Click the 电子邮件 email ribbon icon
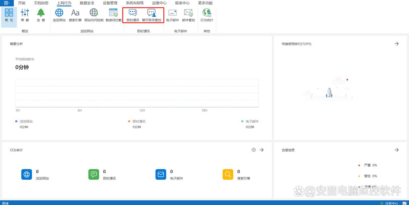The height and width of the screenshot is (205, 409). (x=172, y=15)
